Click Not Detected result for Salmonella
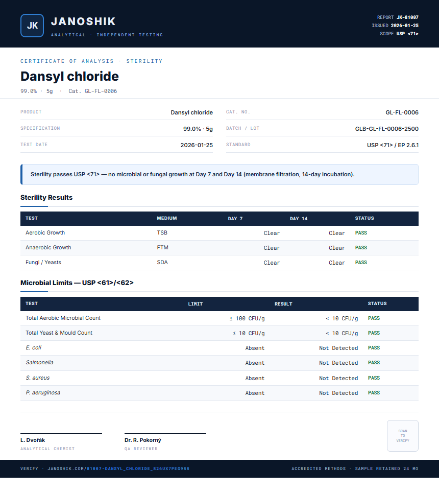439x492 pixels. click(x=338, y=363)
